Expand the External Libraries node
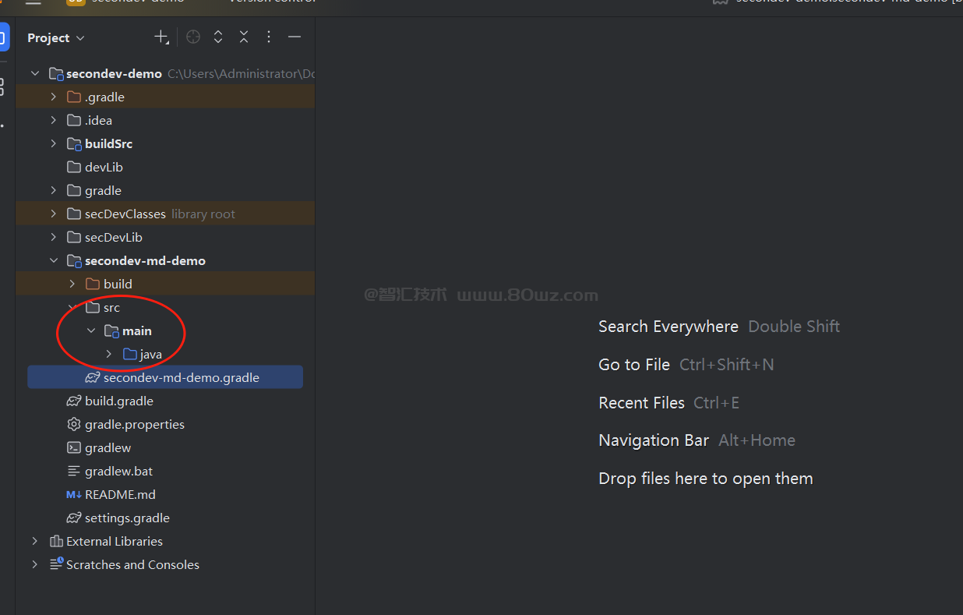The width and height of the screenshot is (963, 615). [35, 541]
